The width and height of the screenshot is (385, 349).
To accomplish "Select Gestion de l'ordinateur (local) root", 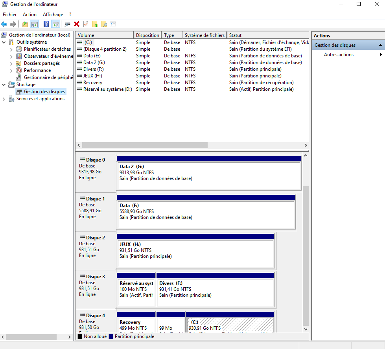I will [40, 35].
